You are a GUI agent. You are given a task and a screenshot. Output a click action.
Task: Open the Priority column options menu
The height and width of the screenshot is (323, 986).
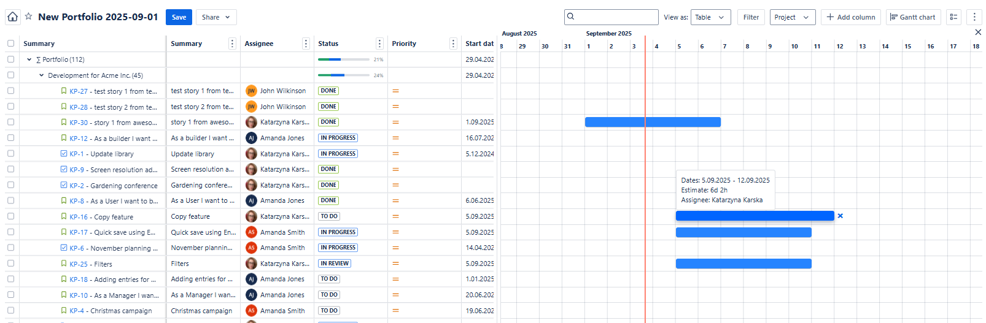[x=453, y=44]
